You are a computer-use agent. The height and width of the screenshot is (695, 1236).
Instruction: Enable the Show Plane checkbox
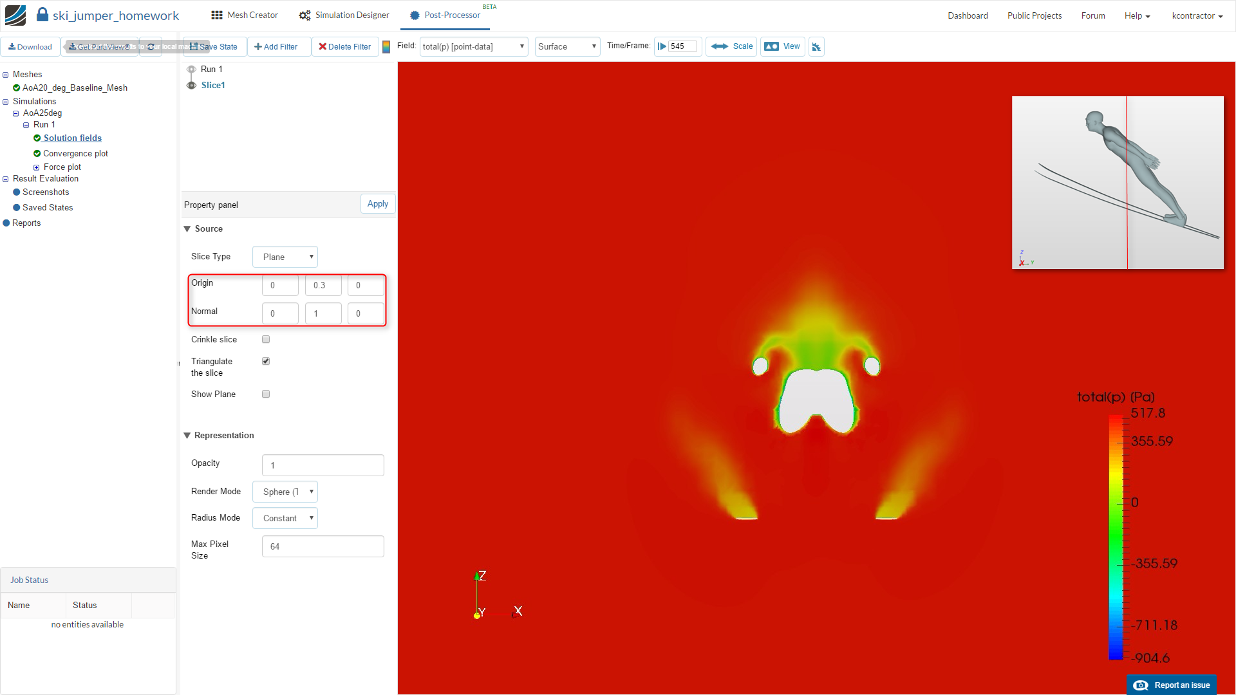point(266,394)
